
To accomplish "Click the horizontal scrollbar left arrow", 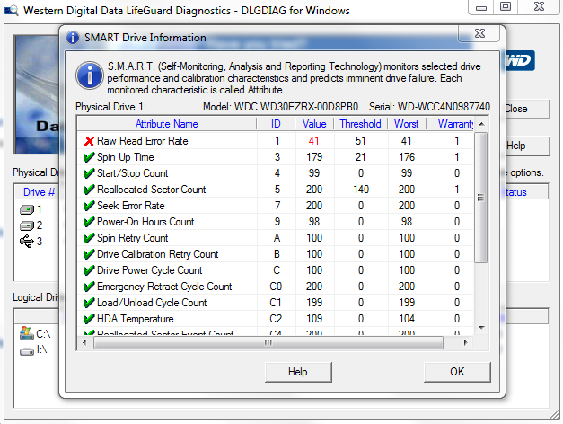I will point(84,342).
